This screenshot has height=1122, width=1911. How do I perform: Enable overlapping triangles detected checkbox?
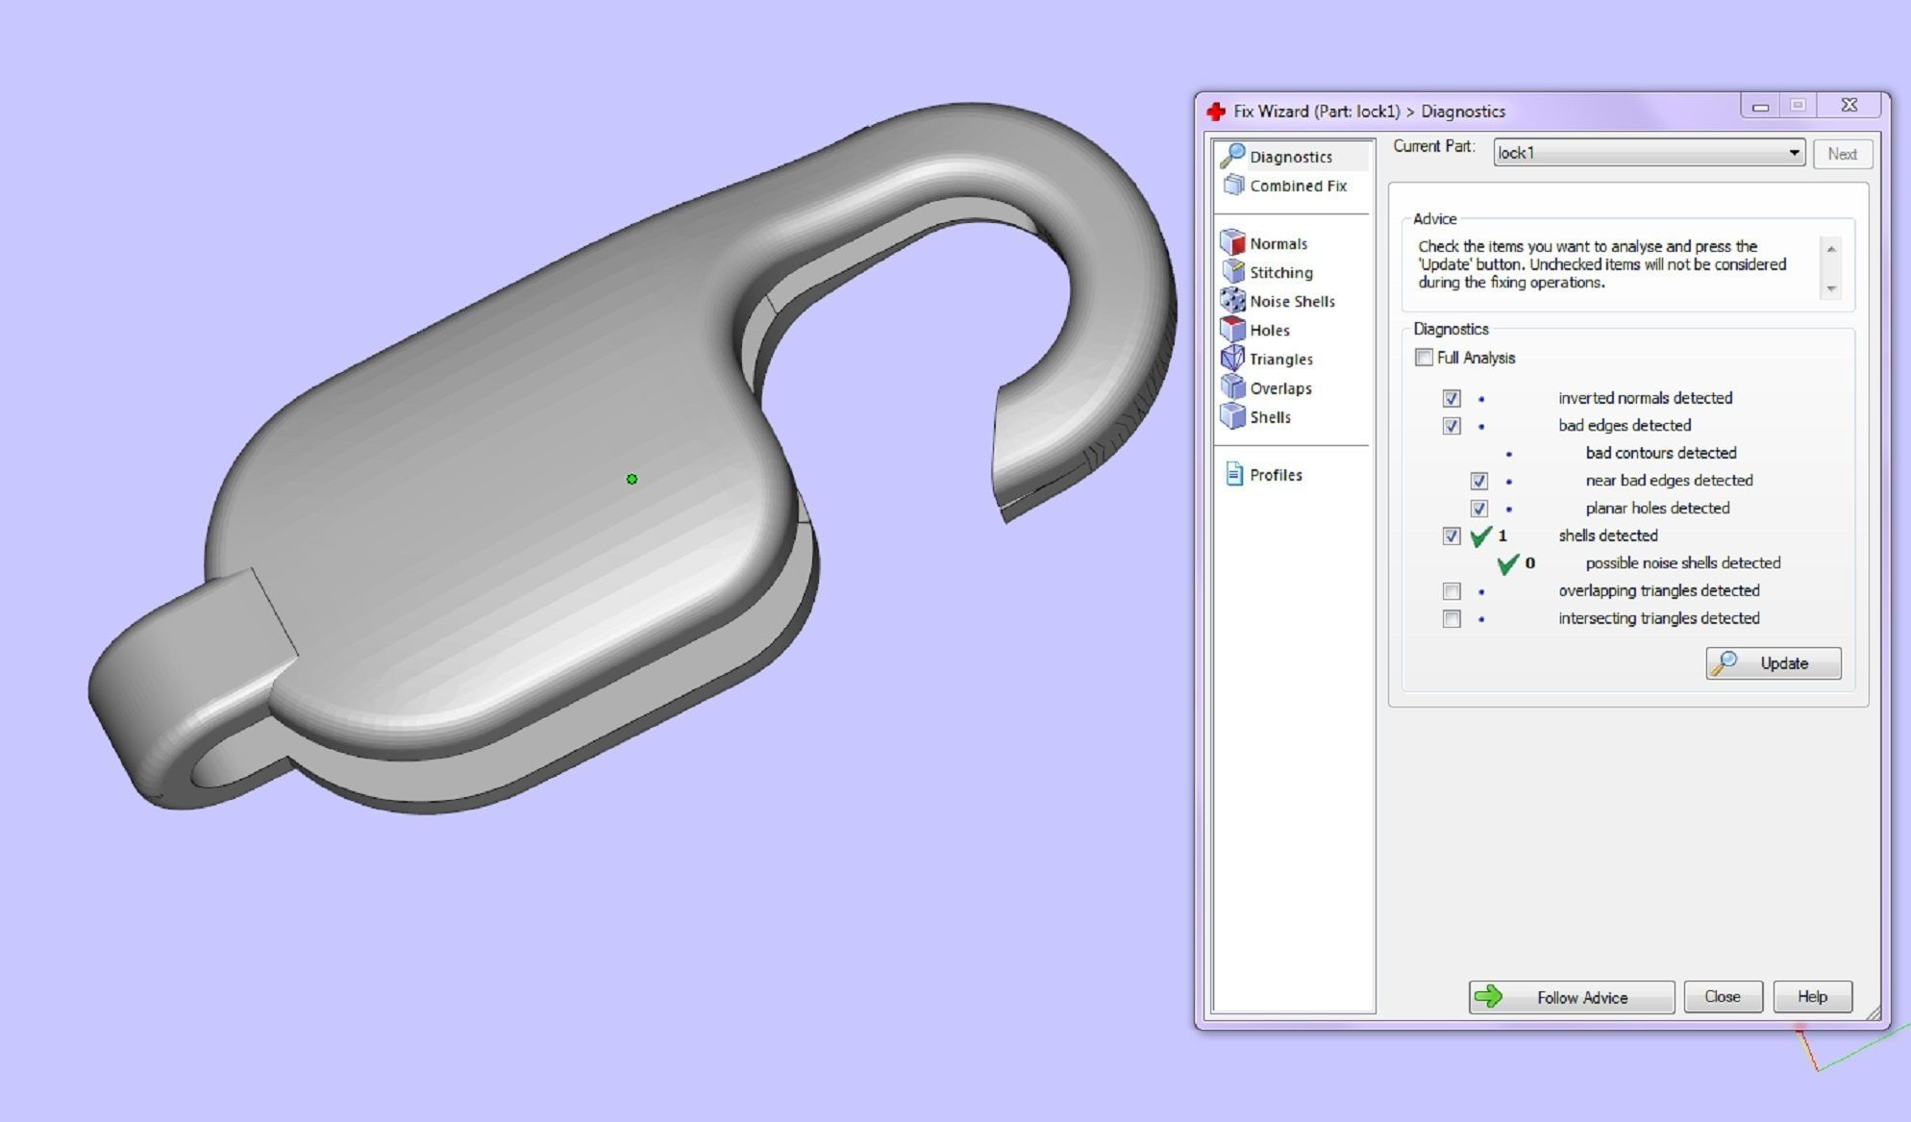point(1452,591)
